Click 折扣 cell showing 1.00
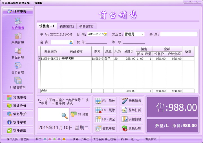This screenshot has height=143, width=203. pos(140,59)
